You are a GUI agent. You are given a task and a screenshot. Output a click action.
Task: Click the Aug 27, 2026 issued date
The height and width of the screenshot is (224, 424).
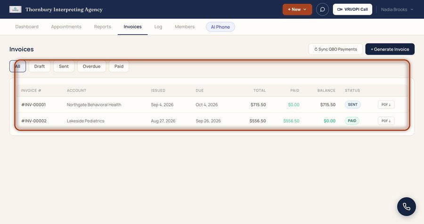(163, 121)
